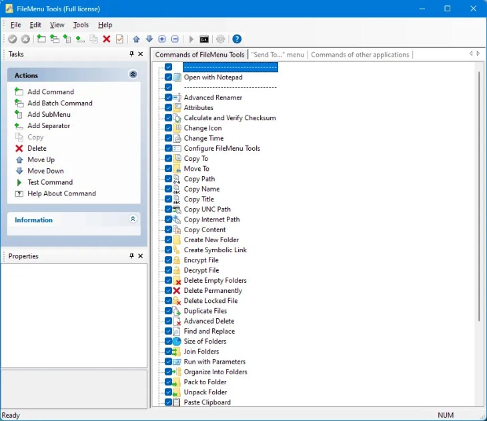The image size is (487, 421).
Task: Close the Properties panel
Action: pos(141,256)
